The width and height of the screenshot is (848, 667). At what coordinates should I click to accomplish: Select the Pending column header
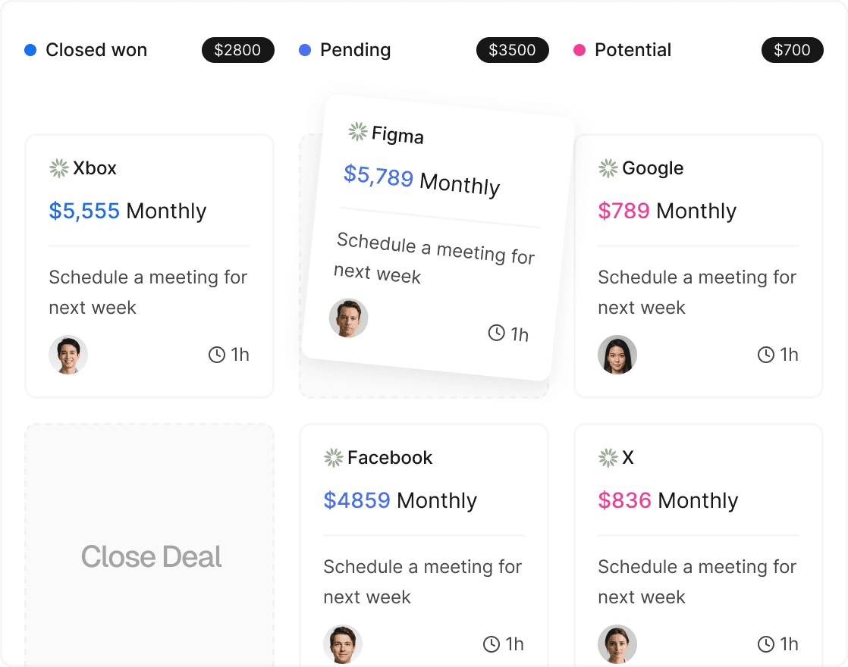click(355, 50)
